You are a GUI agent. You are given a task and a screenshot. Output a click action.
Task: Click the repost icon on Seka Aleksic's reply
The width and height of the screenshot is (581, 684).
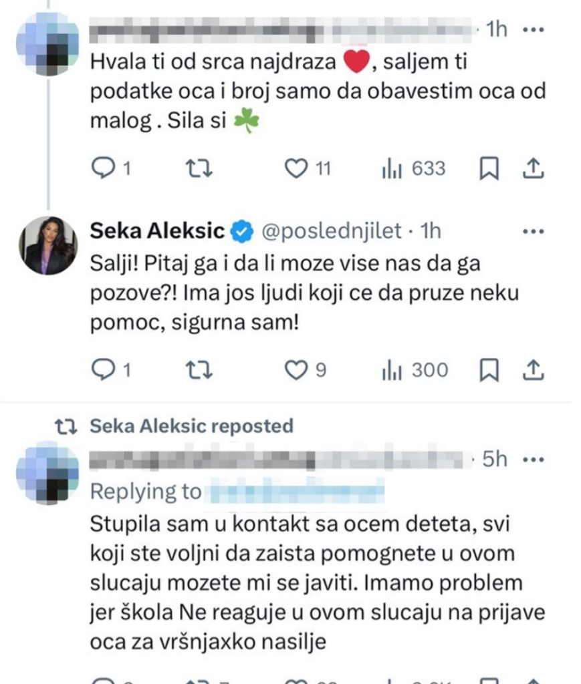199,369
